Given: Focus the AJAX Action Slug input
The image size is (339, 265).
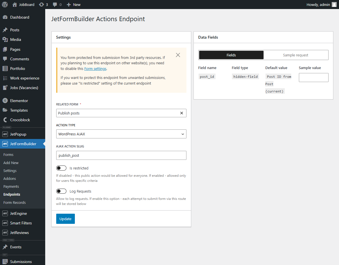Looking at the screenshot, I should click(121, 155).
